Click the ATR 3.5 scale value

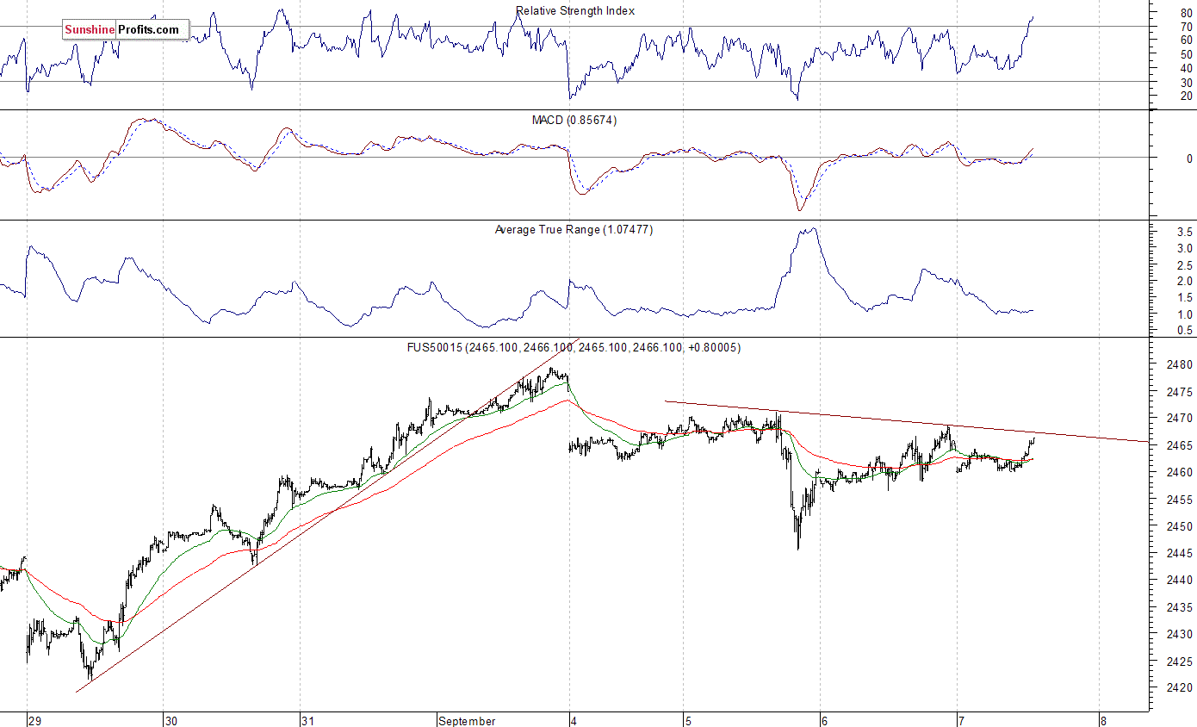[1184, 233]
